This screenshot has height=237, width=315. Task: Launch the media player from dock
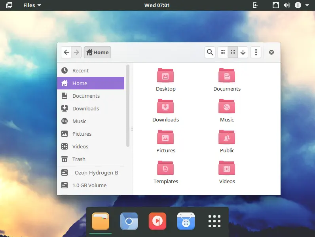(x=157, y=221)
